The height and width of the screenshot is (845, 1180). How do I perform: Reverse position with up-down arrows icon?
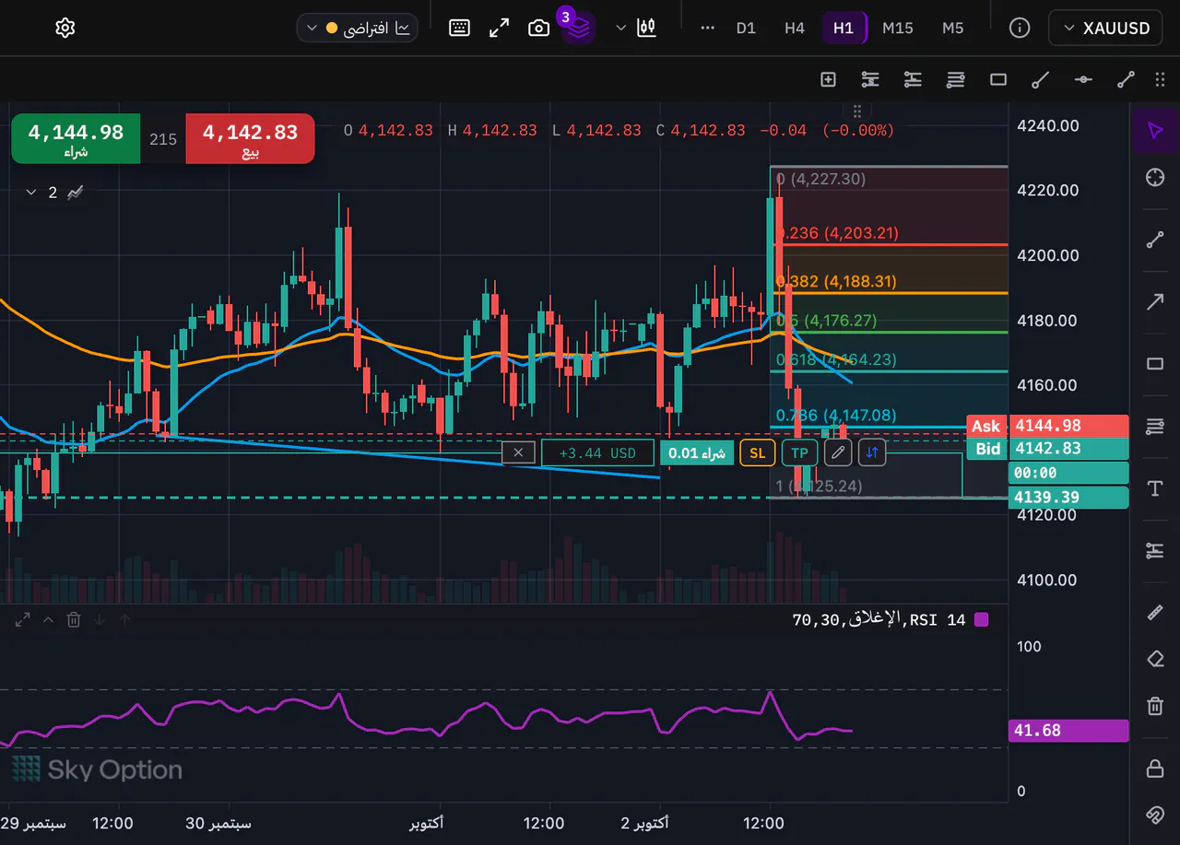tap(872, 452)
